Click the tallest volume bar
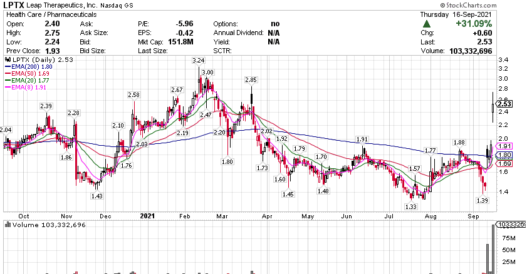The image size is (527, 274). (x=493, y=249)
